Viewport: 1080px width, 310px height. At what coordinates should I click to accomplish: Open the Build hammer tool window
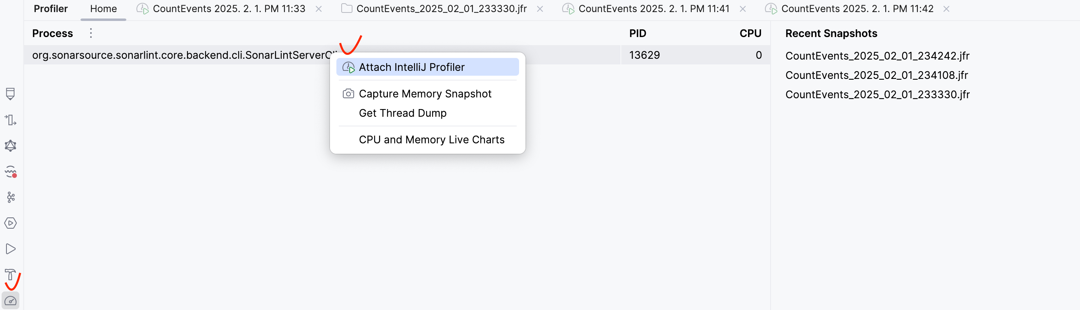point(10,275)
